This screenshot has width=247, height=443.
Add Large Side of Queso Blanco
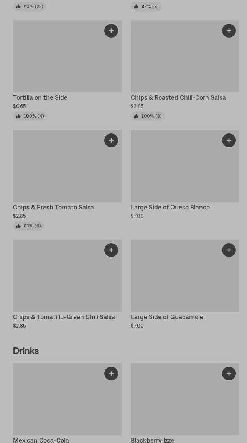[229, 140]
